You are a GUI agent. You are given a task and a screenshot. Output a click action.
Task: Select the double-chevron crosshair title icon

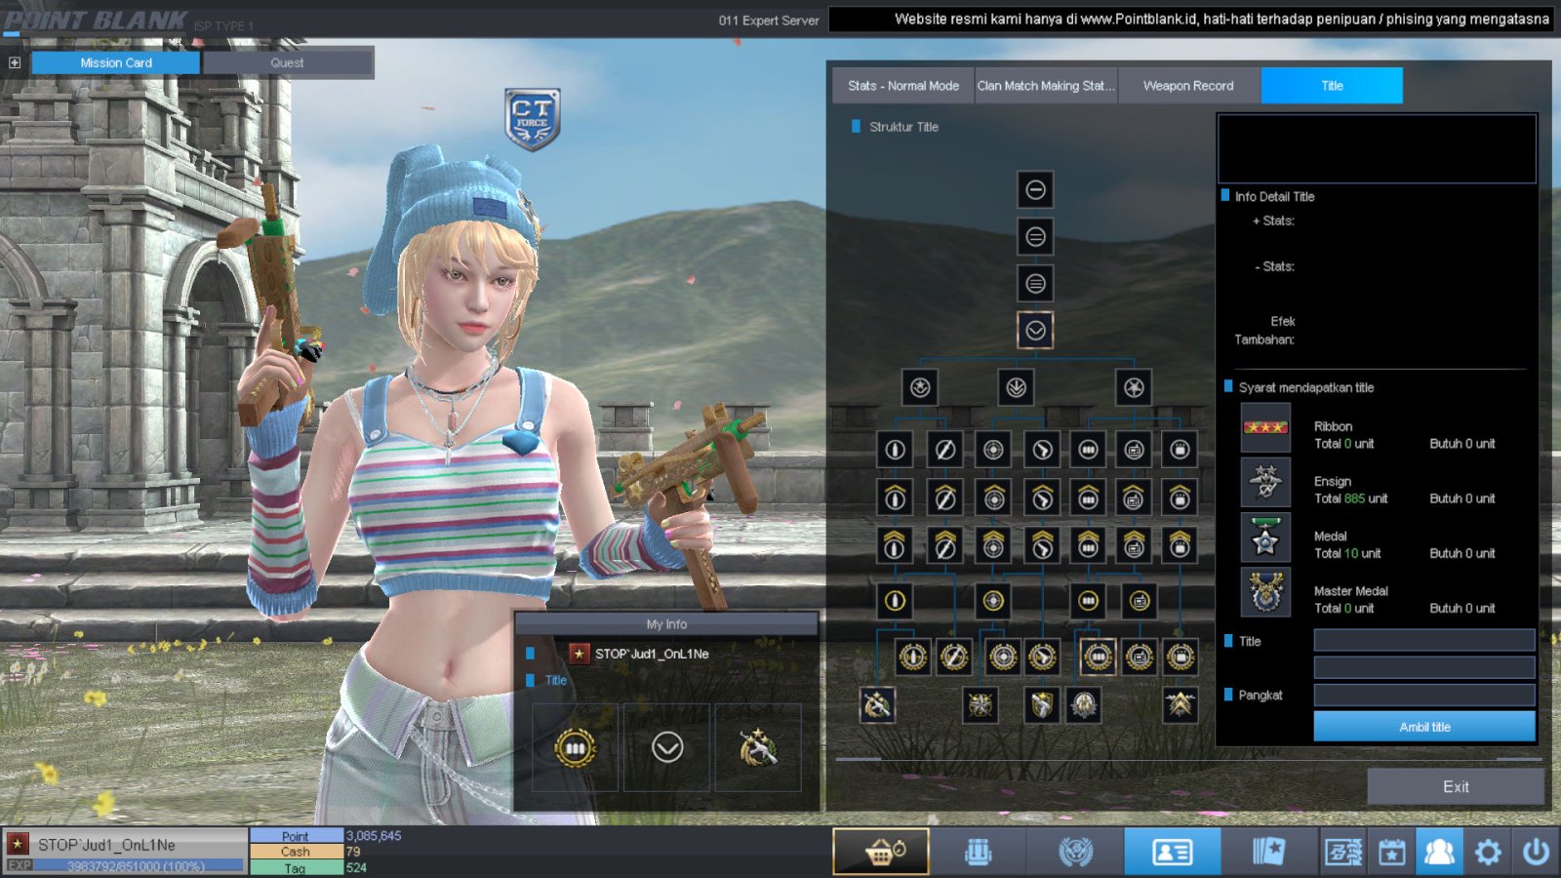[993, 545]
